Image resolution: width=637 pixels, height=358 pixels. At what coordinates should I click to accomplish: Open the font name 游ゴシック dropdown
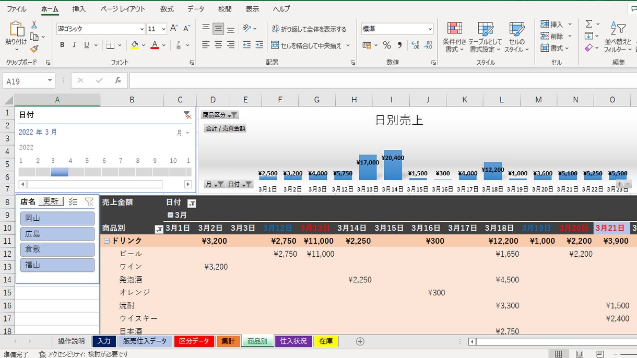coord(141,29)
